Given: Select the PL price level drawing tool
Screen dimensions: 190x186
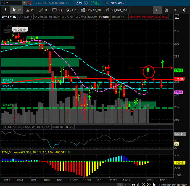Looking at the screenshot, I should [x=30, y=10].
